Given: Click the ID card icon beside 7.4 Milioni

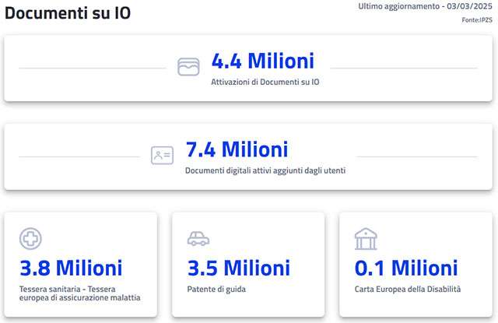Looking at the screenshot, I should pos(162,155).
